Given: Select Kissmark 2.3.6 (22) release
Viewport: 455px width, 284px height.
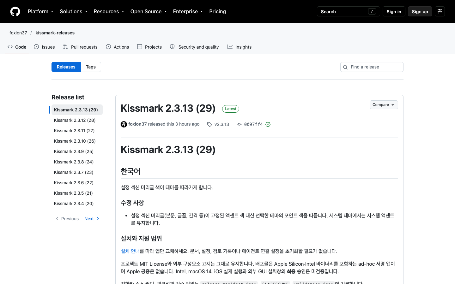Looking at the screenshot, I should 77,183.
